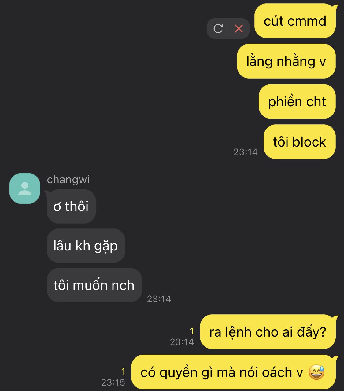The image size is (344, 391).
Task: Tap the 23:15 timestamp of the last message
Action: (113, 382)
